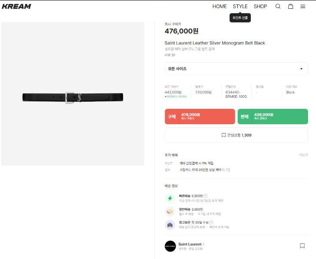
Task: Open the SHOP menu
Action: point(260,6)
